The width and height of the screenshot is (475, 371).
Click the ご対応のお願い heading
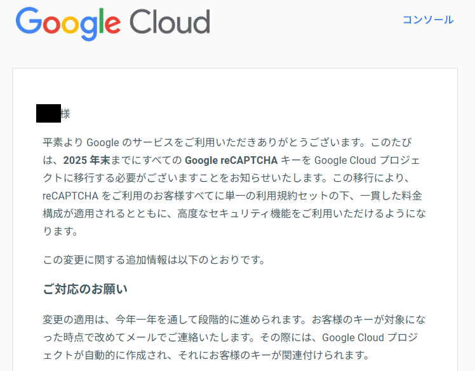tap(85, 289)
